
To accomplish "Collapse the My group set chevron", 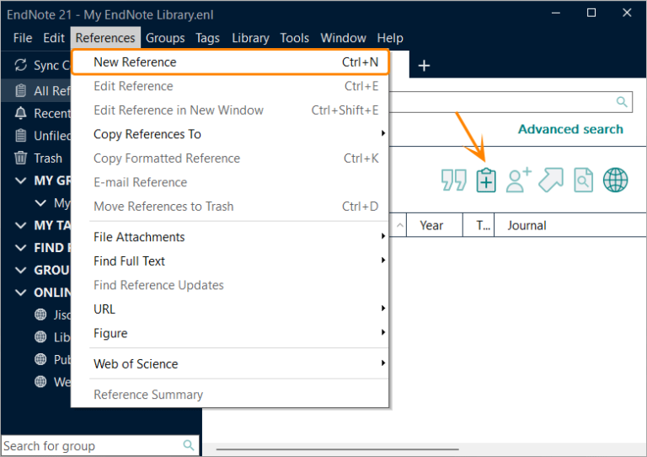I will tap(40, 202).
